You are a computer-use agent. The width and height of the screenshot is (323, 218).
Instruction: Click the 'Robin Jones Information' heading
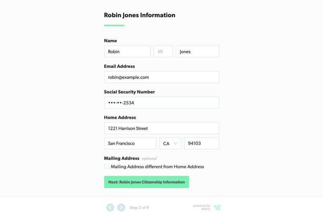(140, 15)
